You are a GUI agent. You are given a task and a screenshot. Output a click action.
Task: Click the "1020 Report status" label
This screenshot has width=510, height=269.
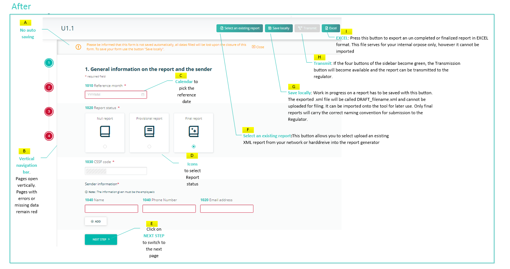[102, 108]
